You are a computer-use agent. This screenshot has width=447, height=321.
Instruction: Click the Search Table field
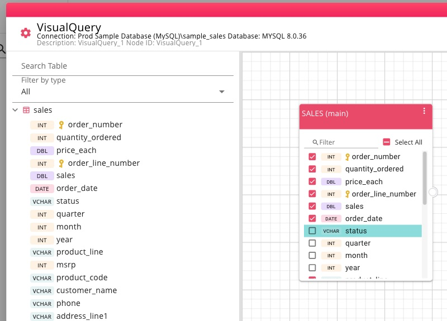coord(123,66)
